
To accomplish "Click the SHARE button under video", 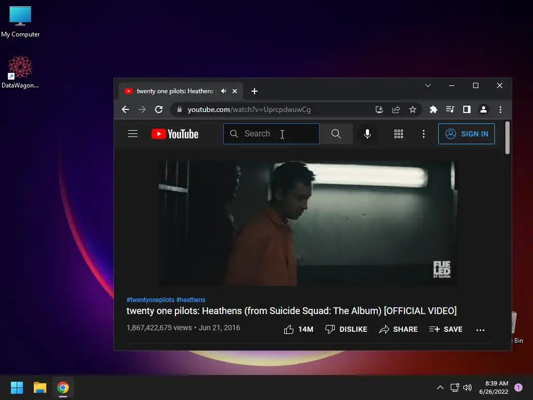I will pyautogui.click(x=398, y=329).
